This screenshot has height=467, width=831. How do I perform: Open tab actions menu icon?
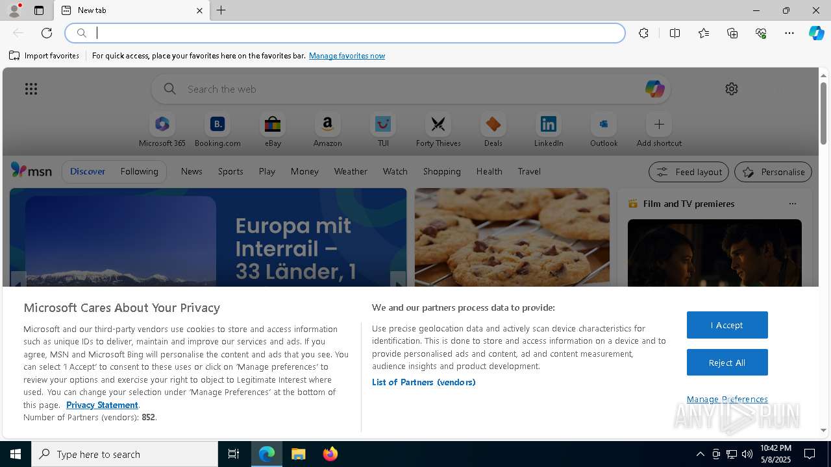click(39, 10)
